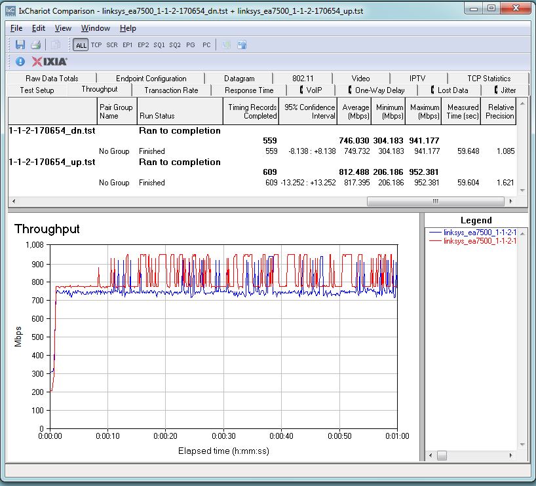Click the greyed export icon after PC
The width and height of the screenshot is (536, 486).
(226, 45)
